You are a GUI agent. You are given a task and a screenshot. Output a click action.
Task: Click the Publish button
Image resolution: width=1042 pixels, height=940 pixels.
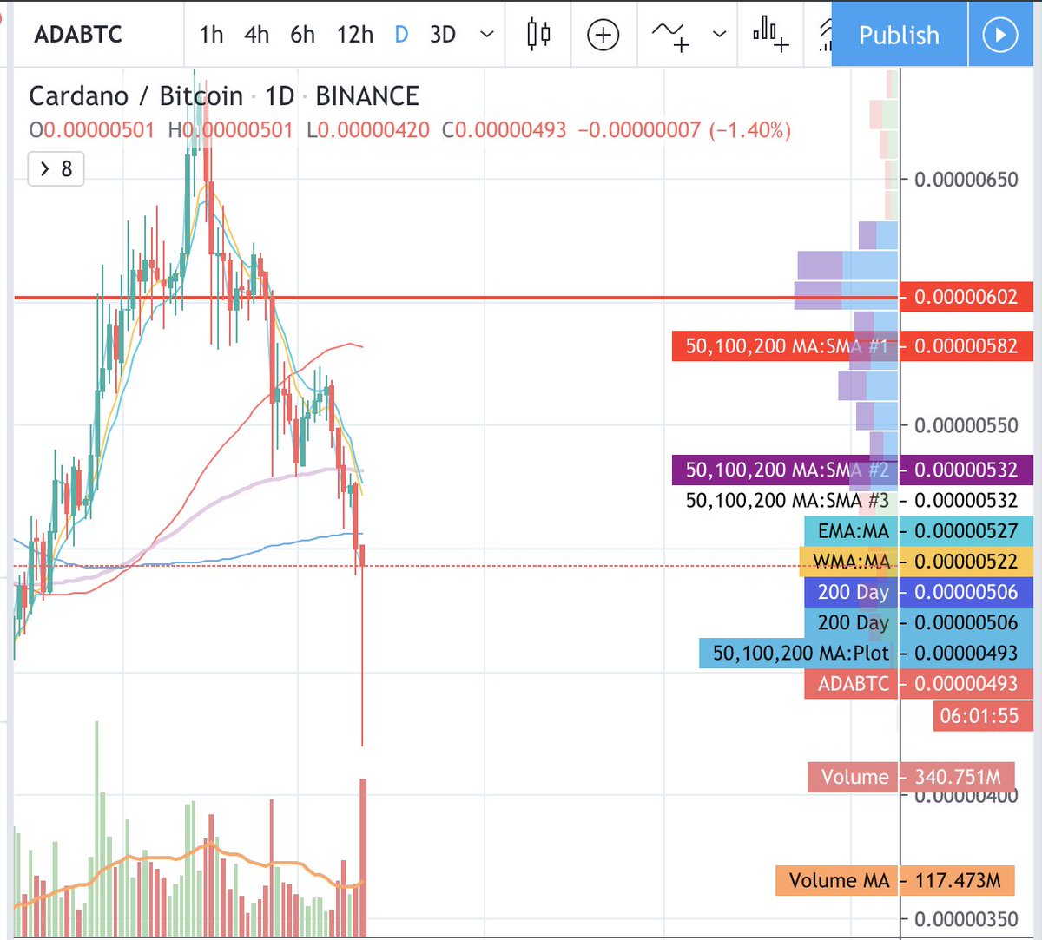click(899, 35)
